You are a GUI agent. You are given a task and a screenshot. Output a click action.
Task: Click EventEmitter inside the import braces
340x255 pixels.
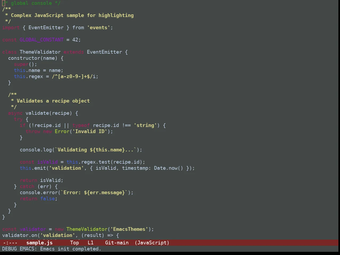pyautogui.click(x=46, y=28)
